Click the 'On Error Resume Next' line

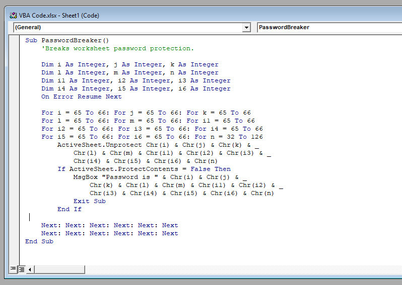[x=82, y=97]
